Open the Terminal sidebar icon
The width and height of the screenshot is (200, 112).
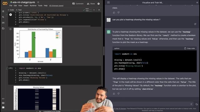tap(3, 107)
